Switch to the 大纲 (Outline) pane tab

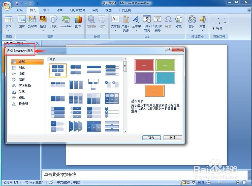click(x=20, y=43)
